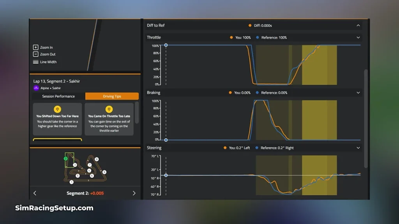Open the You Shifted Down Too Far Here tip

[57, 119]
